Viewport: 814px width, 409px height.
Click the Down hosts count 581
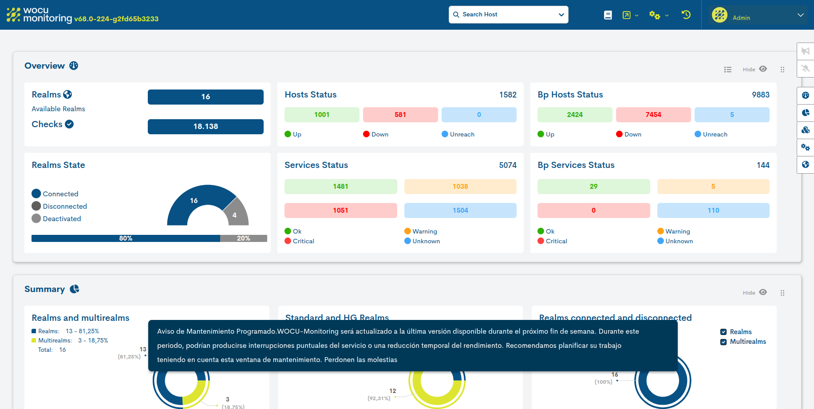click(400, 115)
